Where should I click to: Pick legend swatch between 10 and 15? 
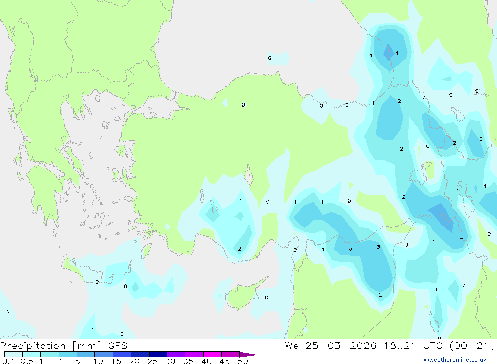pyautogui.click(x=104, y=354)
